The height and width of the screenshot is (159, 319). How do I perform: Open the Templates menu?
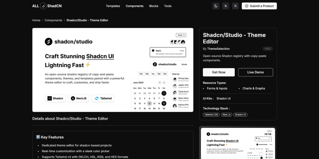pos(113,6)
